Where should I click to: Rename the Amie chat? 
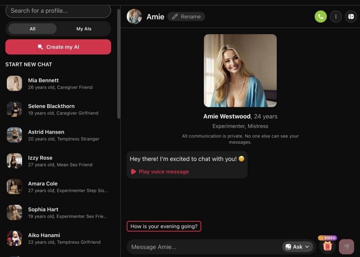coord(186,17)
